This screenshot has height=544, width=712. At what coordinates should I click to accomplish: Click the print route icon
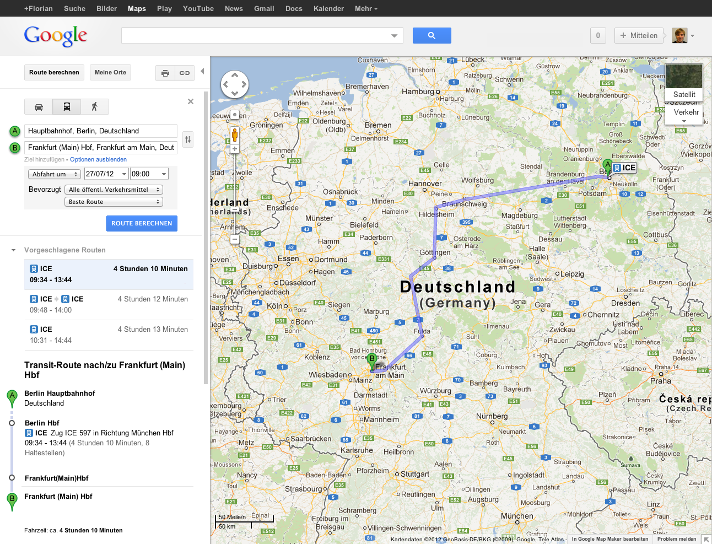tap(165, 72)
